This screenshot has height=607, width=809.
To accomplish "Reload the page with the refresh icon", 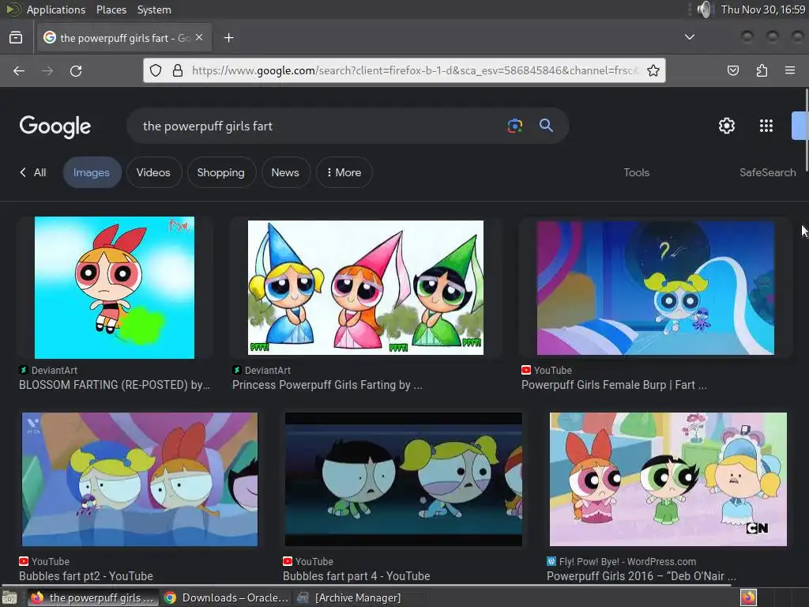I will [76, 70].
